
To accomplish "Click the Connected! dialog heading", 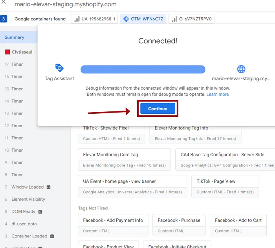I will pos(158,41).
